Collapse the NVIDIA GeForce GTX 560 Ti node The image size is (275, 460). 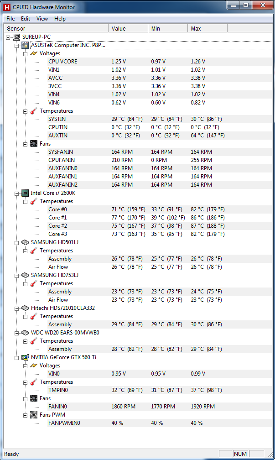point(17,358)
